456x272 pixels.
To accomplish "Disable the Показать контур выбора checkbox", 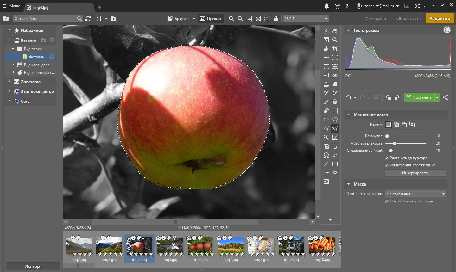I will 387,201.
